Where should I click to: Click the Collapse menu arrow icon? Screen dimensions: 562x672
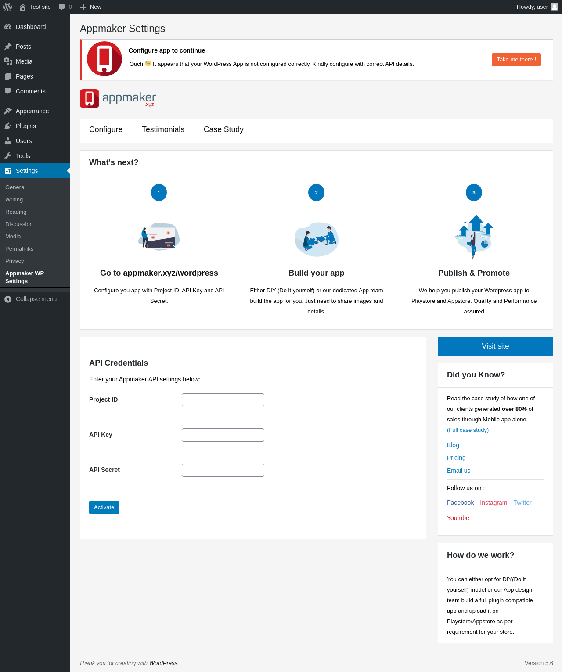(8, 299)
